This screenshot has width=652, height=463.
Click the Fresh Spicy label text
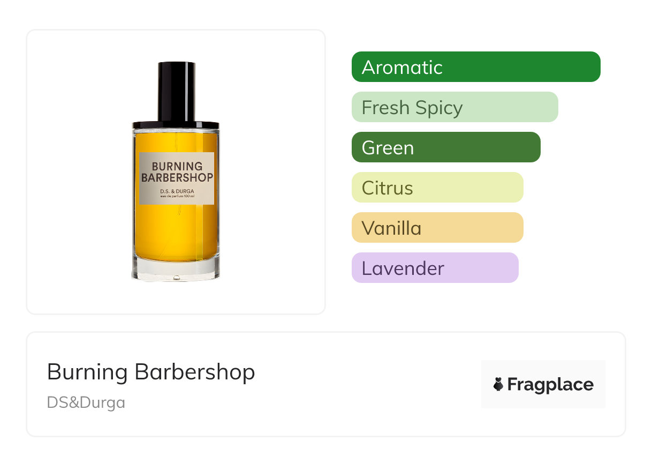pyautogui.click(x=412, y=108)
